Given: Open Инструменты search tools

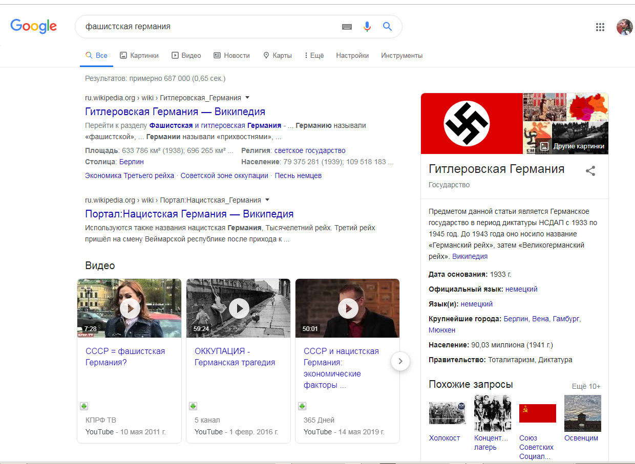Looking at the screenshot, I should pyautogui.click(x=402, y=55).
